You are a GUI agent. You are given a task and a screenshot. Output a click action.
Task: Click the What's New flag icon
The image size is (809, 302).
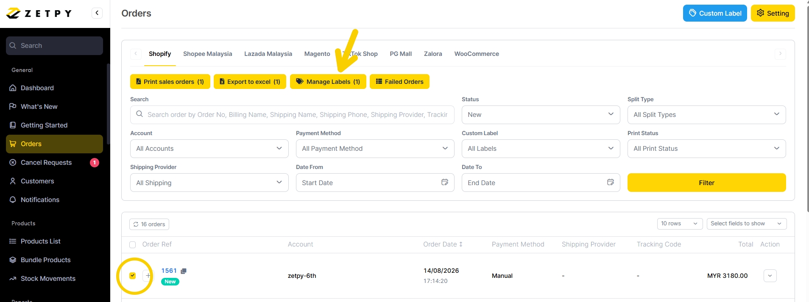(x=13, y=106)
